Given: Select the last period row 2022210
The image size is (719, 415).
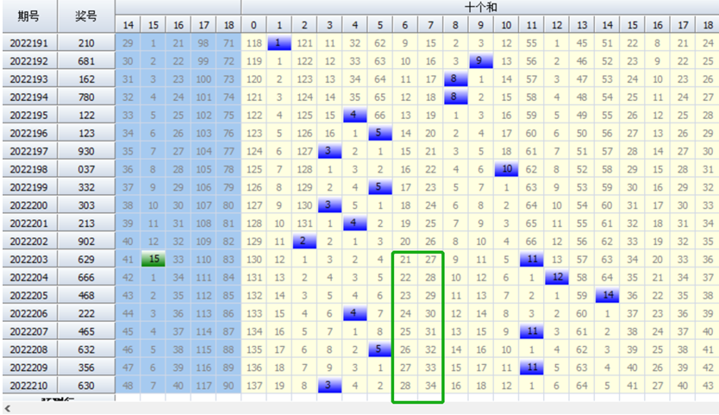Looking at the screenshot, I should 28,386.
